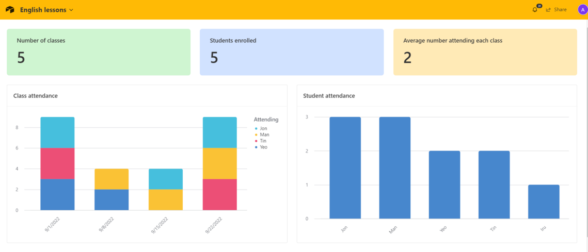The height and width of the screenshot is (252, 588).
Task: Toggle the Jon legend entry
Action: pyautogui.click(x=261, y=128)
